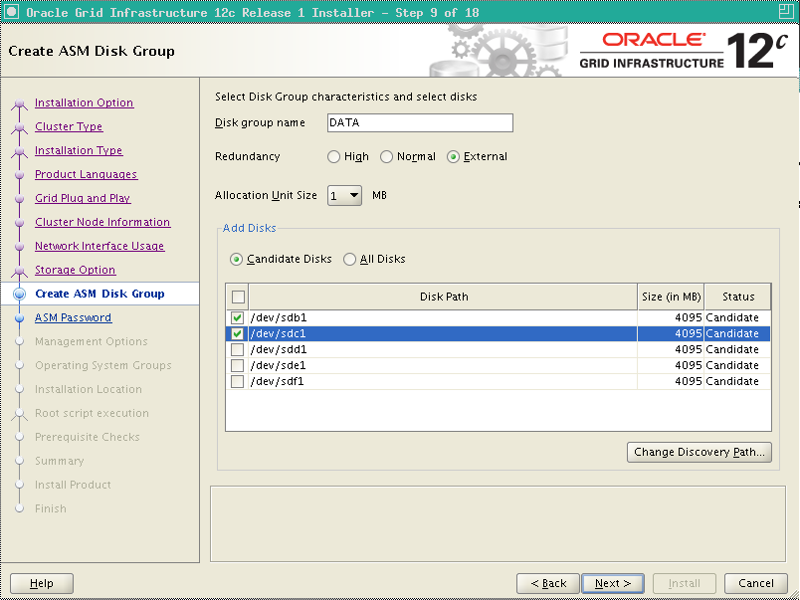
Task: Click the Back button
Action: (548, 583)
